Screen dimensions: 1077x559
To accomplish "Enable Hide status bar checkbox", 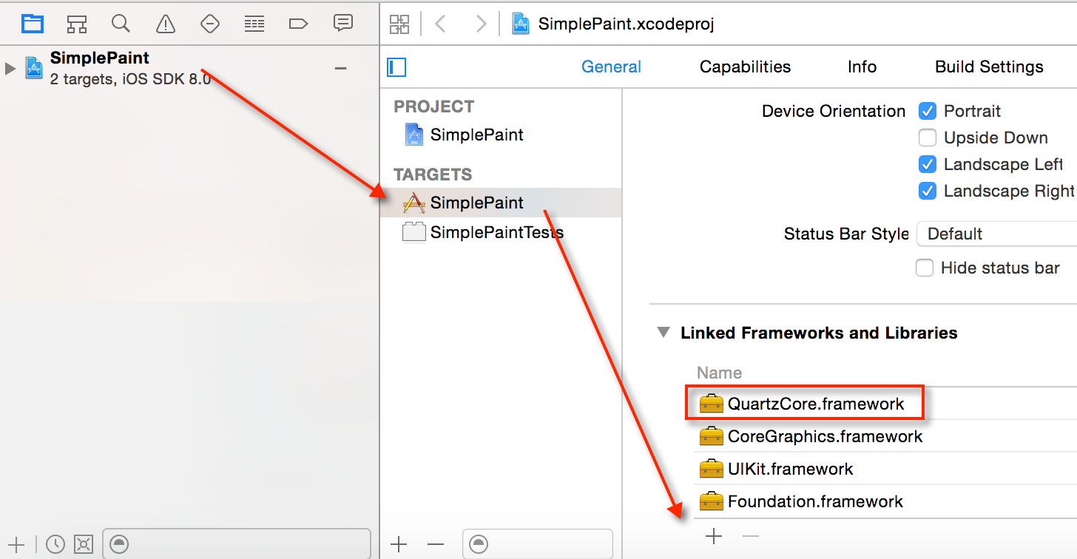I will click(x=925, y=268).
